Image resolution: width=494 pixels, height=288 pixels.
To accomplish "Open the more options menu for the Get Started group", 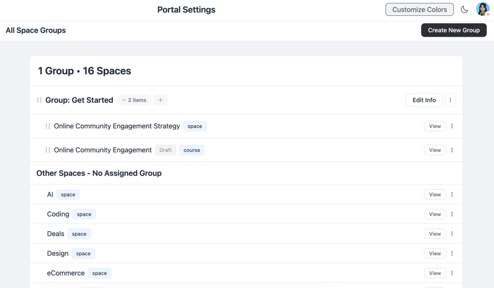I will point(450,100).
